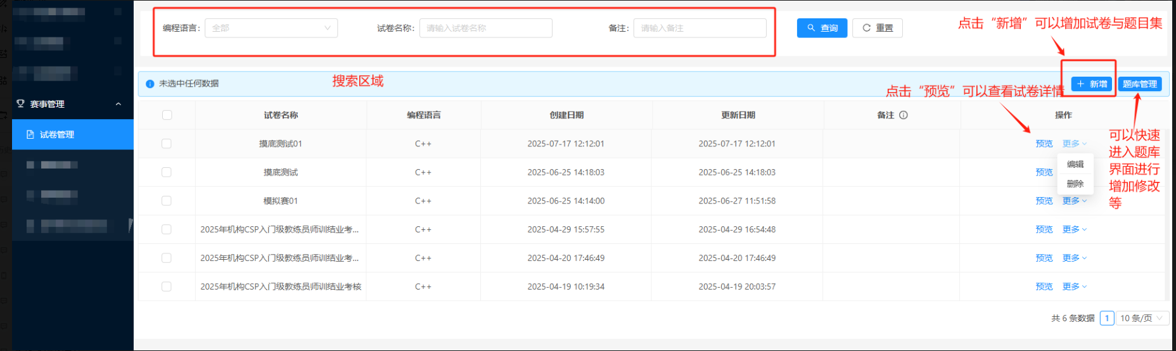Screen dimensions: 1176x351
Task: Click the magnifier icon in the 查询 button
Action: click(810, 28)
